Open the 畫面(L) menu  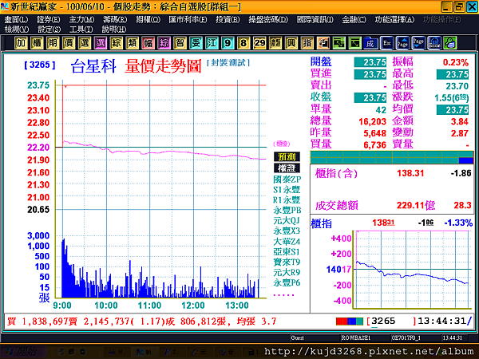16,20
